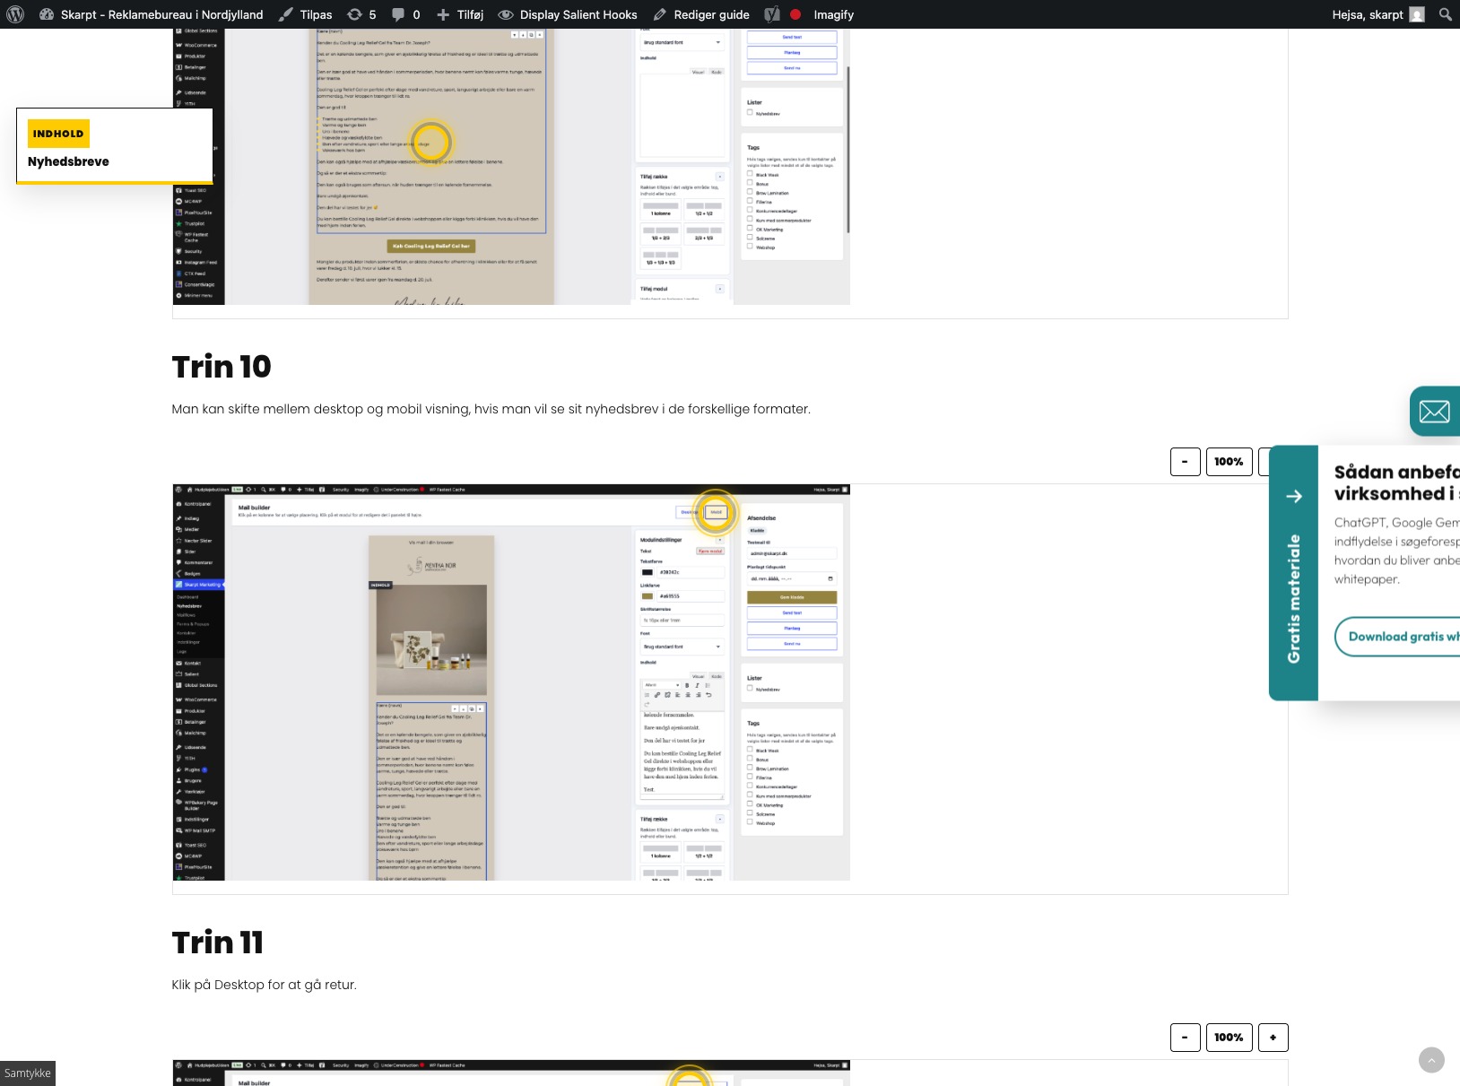Select the Tilpas customizer item
The image size is (1460, 1086).
click(305, 14)
